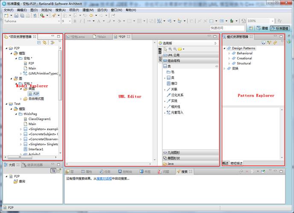Viewport: 294px width, 213px height.
Task: Open the Tahoma font name dropdown
Action: pyautogui.click(x=59, y=21)
